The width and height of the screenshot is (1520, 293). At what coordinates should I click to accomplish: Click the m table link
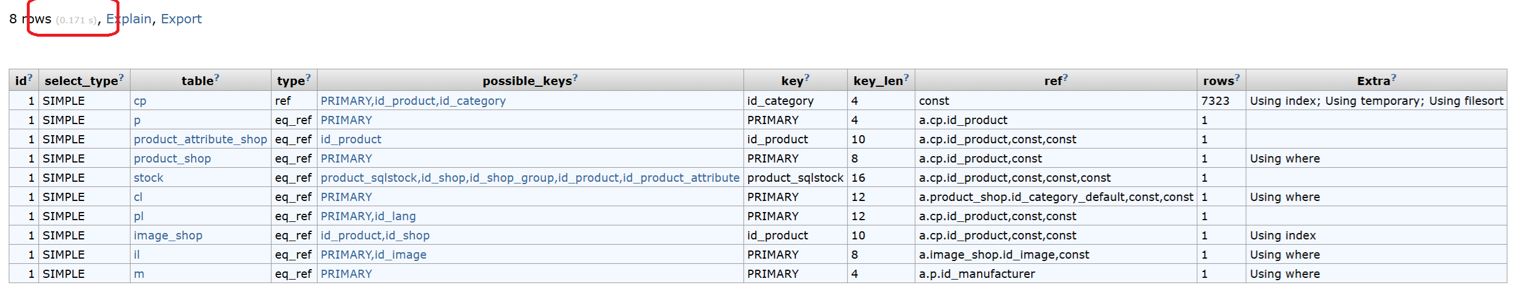coord(139,274)
